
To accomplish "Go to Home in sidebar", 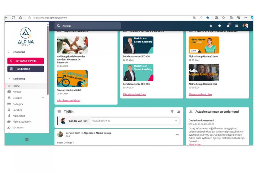I will coord(26,86).
